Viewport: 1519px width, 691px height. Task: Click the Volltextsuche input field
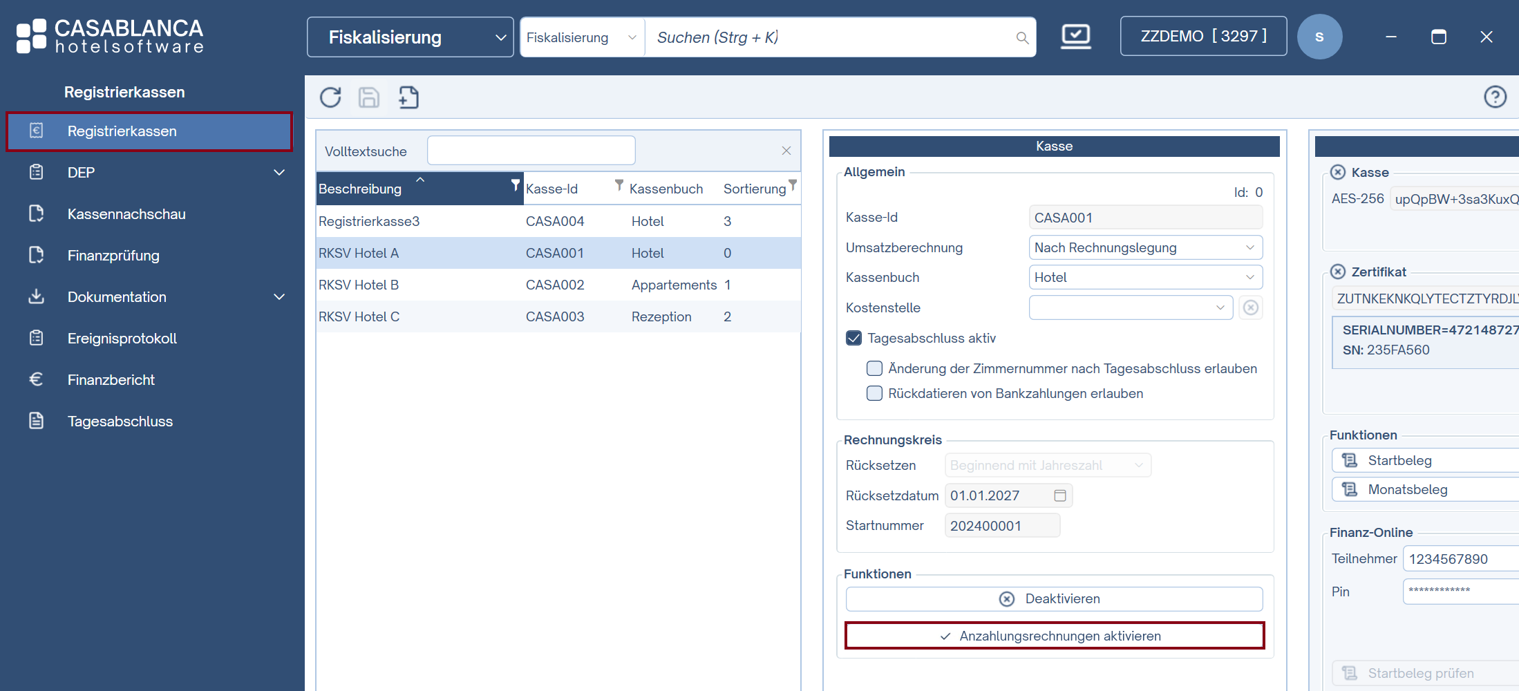[531, 151]
